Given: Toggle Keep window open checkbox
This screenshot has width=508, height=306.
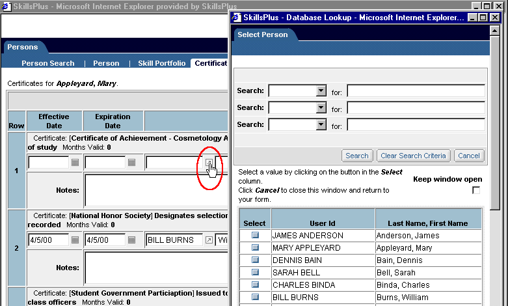Looking at the screenshot, I should click(476, 190).
